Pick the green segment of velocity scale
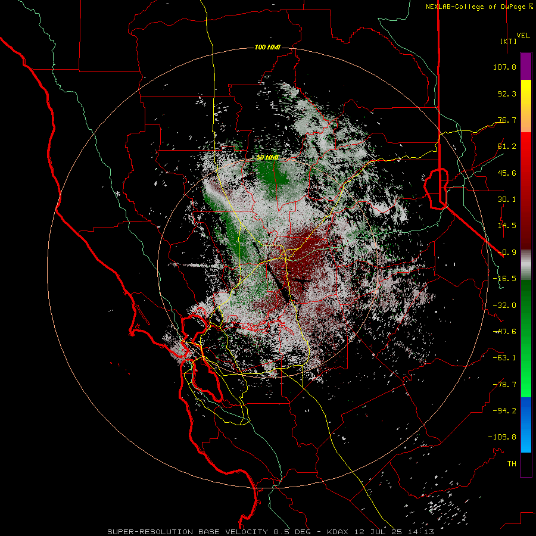The height and width of the screenshot is (536, 536). pyautogui.click(x=526, y=338)
